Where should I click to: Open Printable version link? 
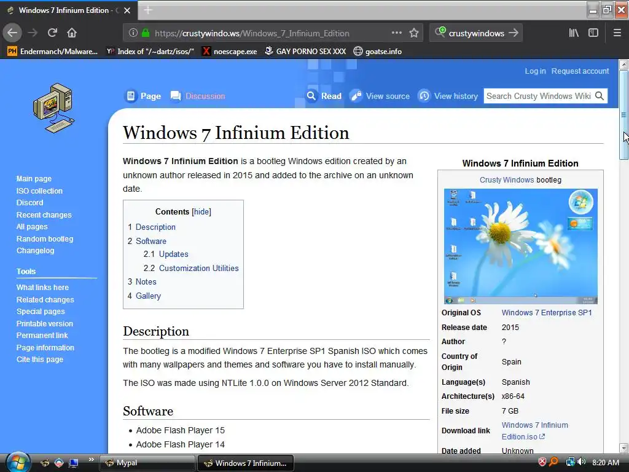(x=44, y=323)
